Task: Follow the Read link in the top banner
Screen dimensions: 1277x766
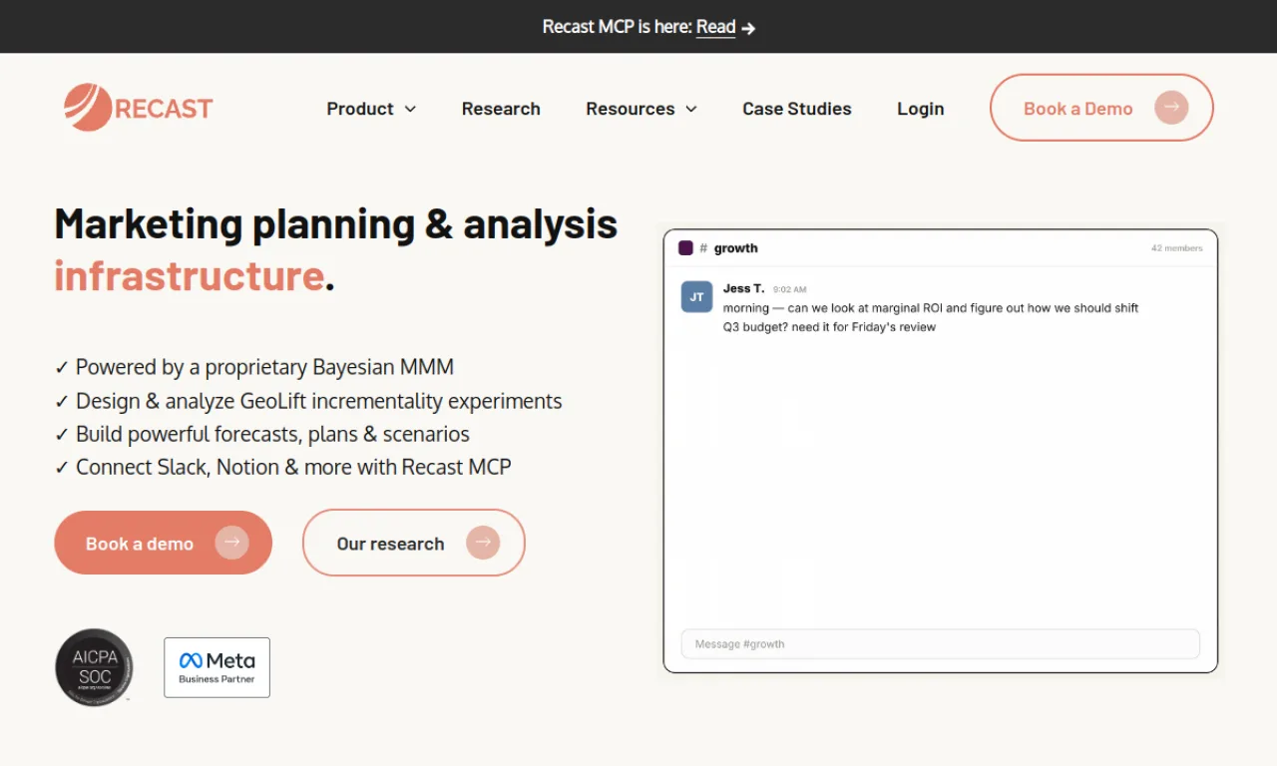Action: pos(715,27)
